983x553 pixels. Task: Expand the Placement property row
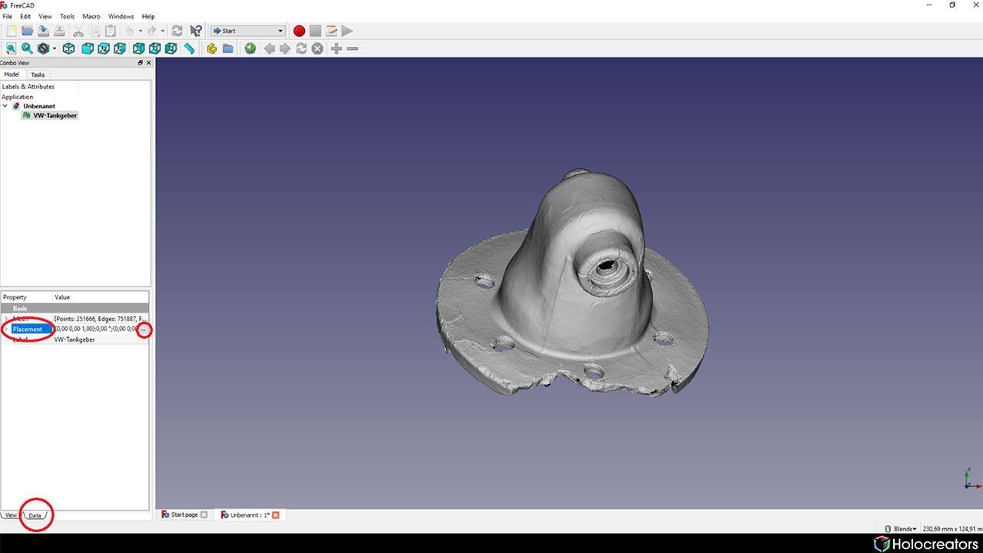tap(6, 329)
